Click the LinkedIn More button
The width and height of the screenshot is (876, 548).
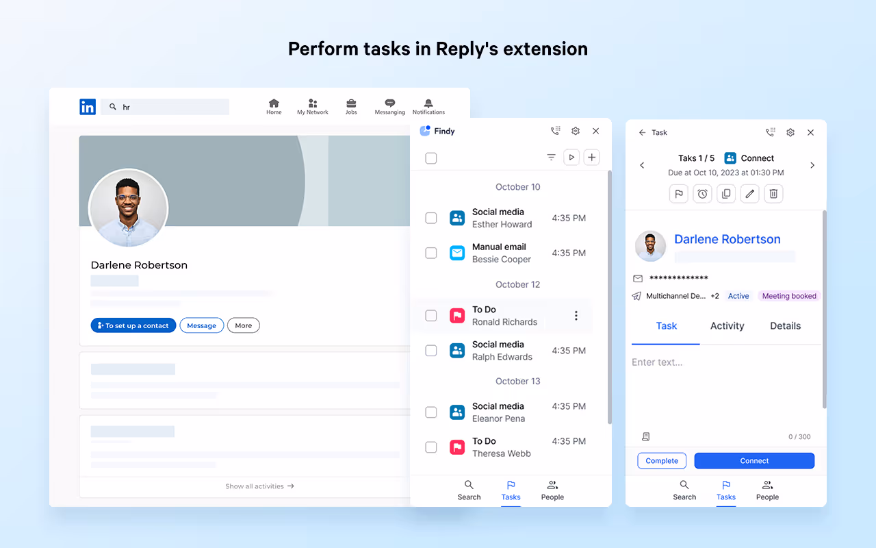(x=244, y=325)
